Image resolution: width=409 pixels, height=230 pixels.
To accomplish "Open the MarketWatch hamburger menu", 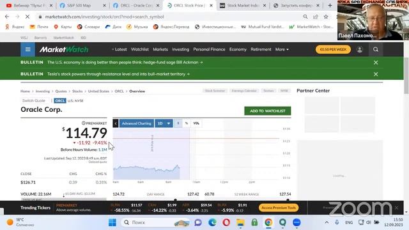I will (x=27, y=49).
